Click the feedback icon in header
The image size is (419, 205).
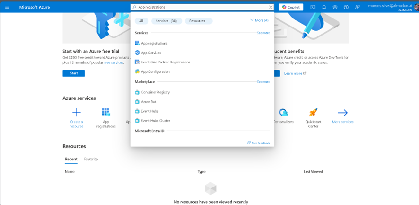(x=358, y=7)
